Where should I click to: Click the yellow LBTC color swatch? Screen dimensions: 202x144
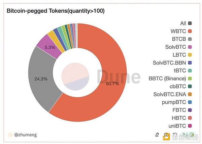pyautogui.click(x=190, y=55)
